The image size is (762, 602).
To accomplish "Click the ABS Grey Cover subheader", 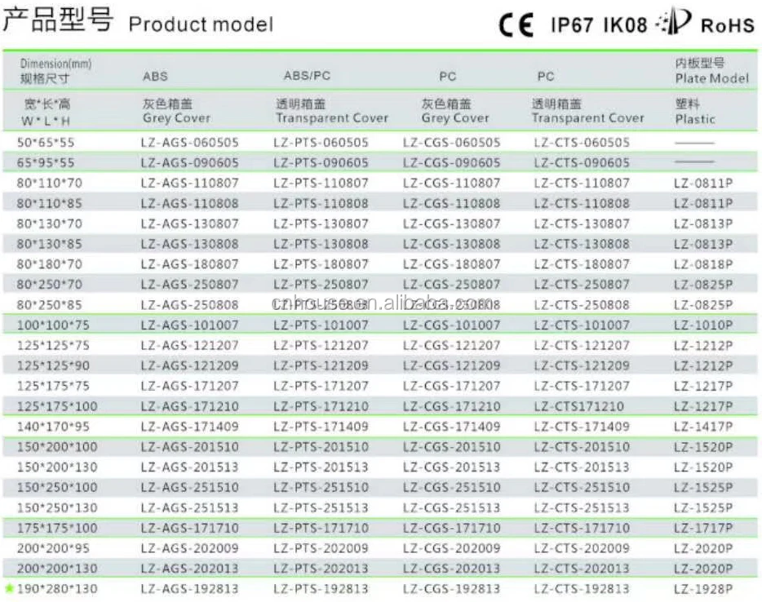I will [x=176, y=111].
